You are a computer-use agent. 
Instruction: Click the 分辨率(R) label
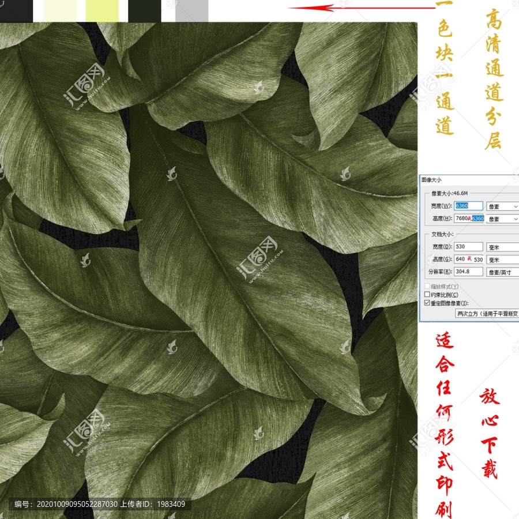pyautogui.click(x=440, y=272)
